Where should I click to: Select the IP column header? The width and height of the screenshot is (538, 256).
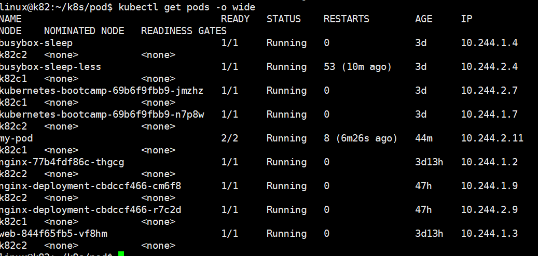pyautogui.click(x=466, y=19)
